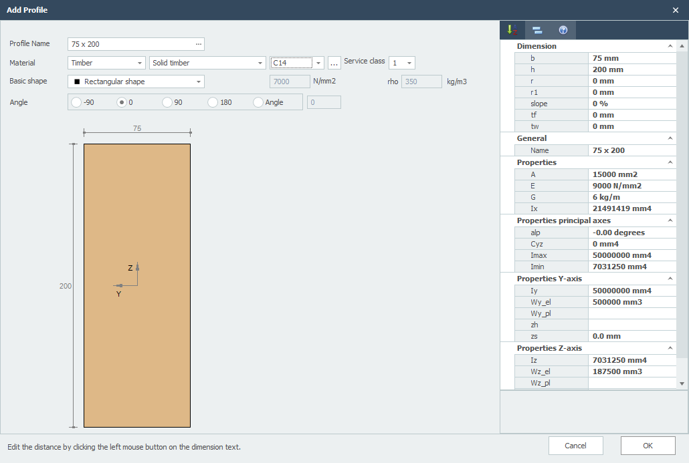Switch the properties panel to categorized view
Image resolution: width=689 pixels, height=463 pixels.
537,29
